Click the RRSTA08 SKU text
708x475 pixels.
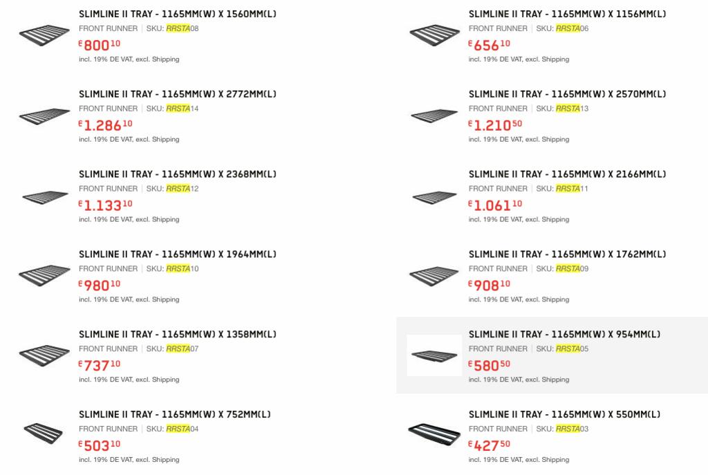tap(182, 28)
